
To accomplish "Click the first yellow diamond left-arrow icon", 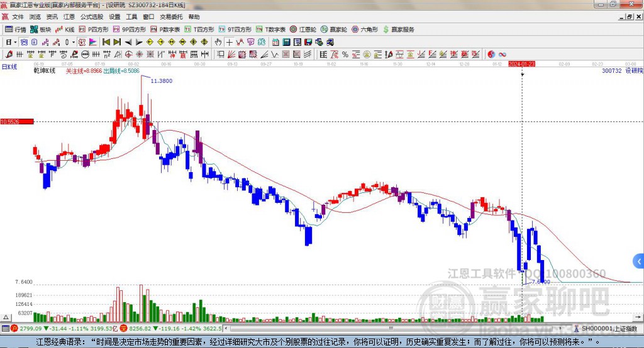I will click(x=150, y=42).
